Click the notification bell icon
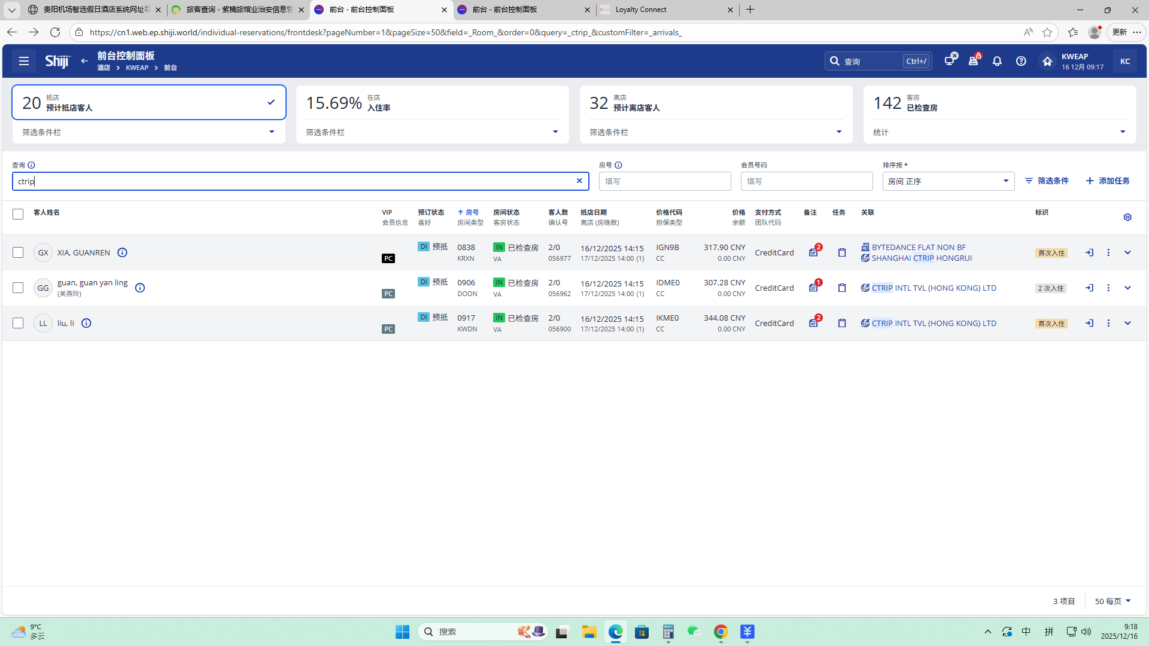 click(x=997, y=61)
